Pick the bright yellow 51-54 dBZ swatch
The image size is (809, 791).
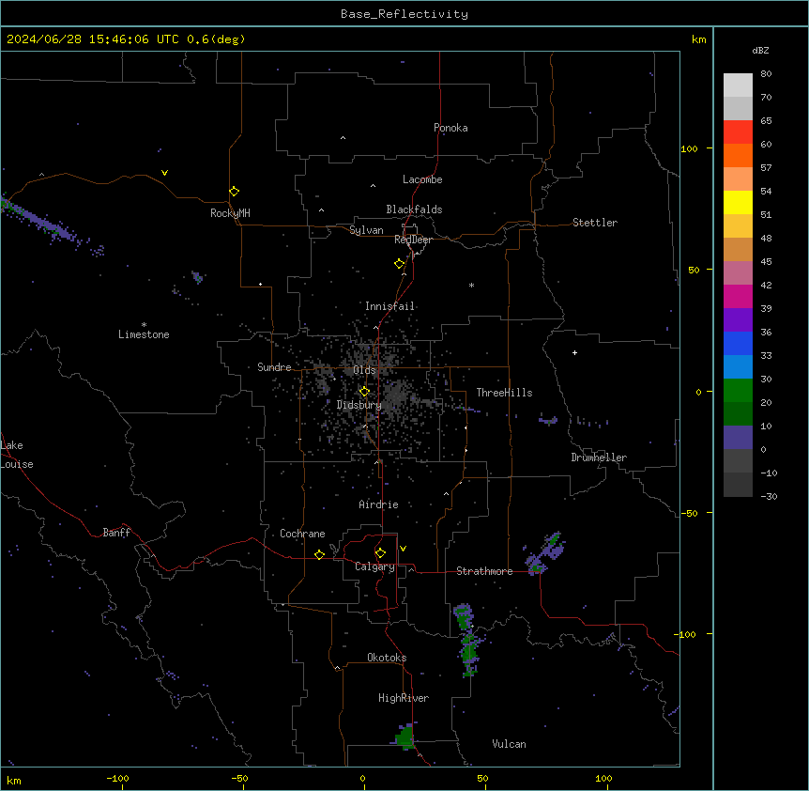point(738,202)
